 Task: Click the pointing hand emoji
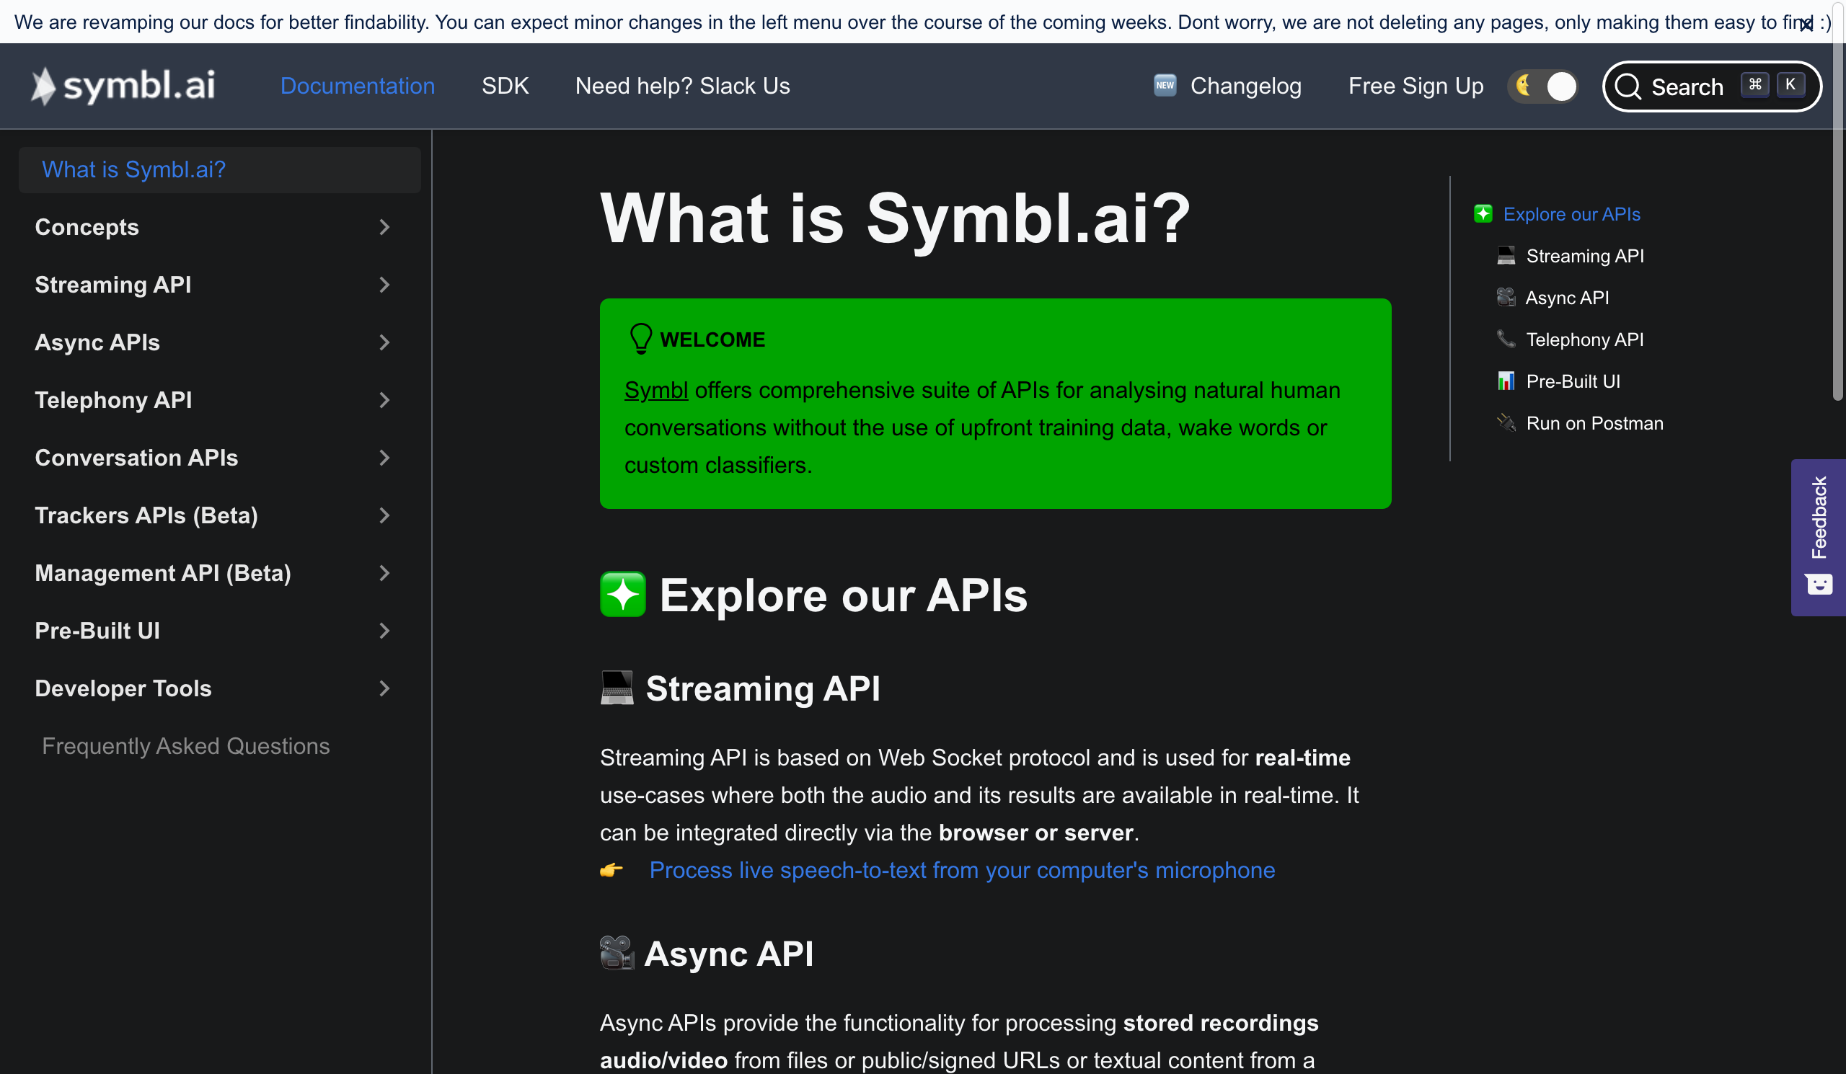pos(611,870)
